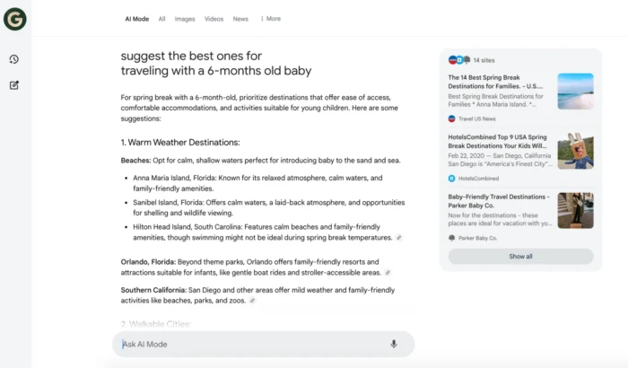
Task: Click HotelsCombined favicon
Action: [x=452, y=179]
